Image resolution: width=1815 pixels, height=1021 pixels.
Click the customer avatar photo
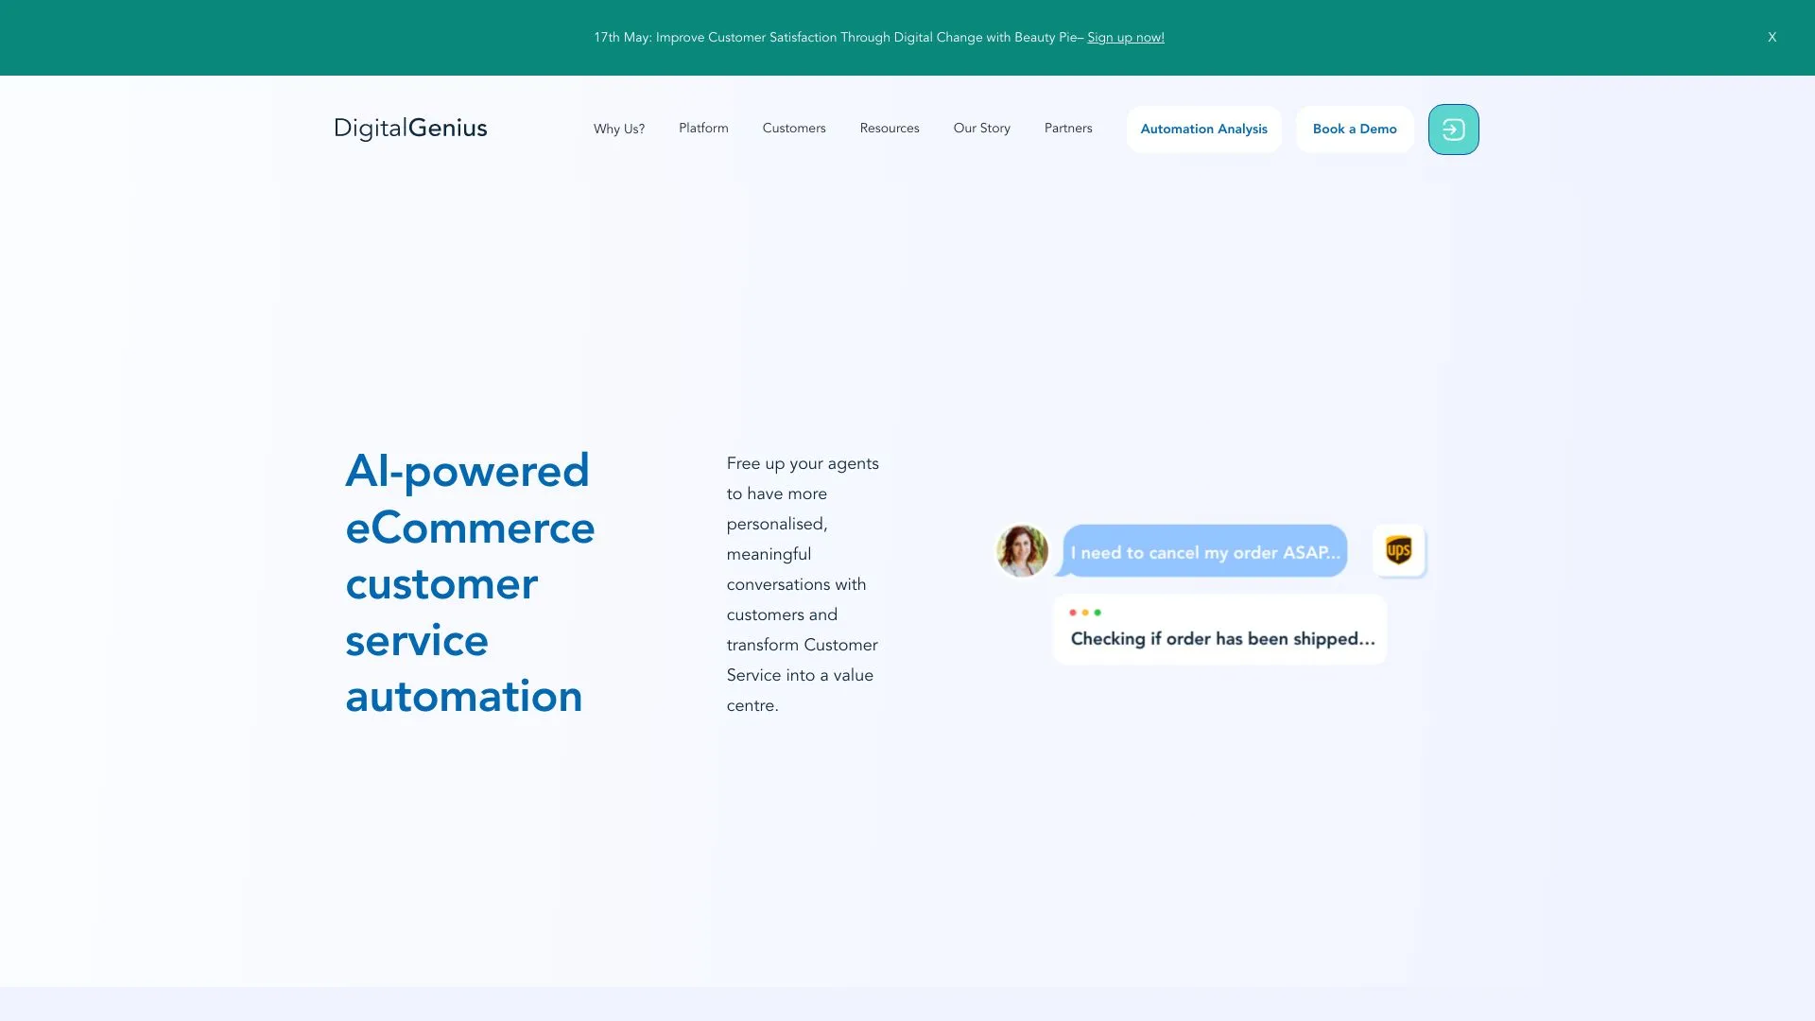pos(1021,550)
